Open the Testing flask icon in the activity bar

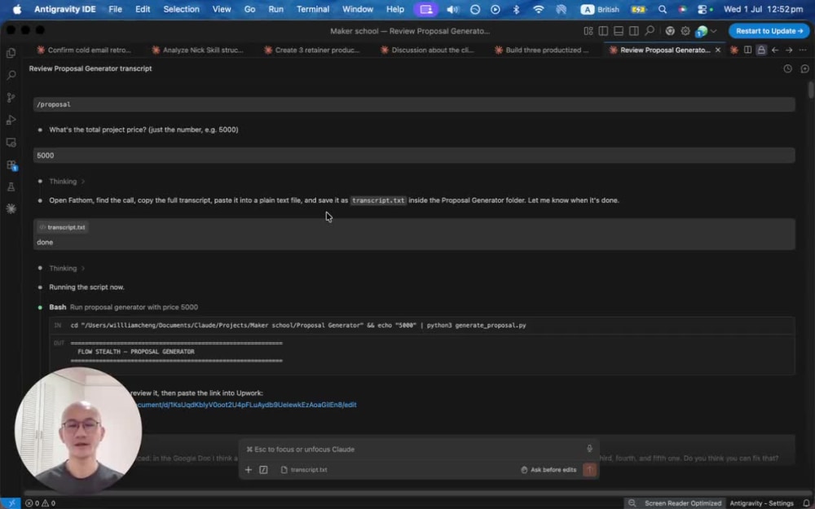11,187
